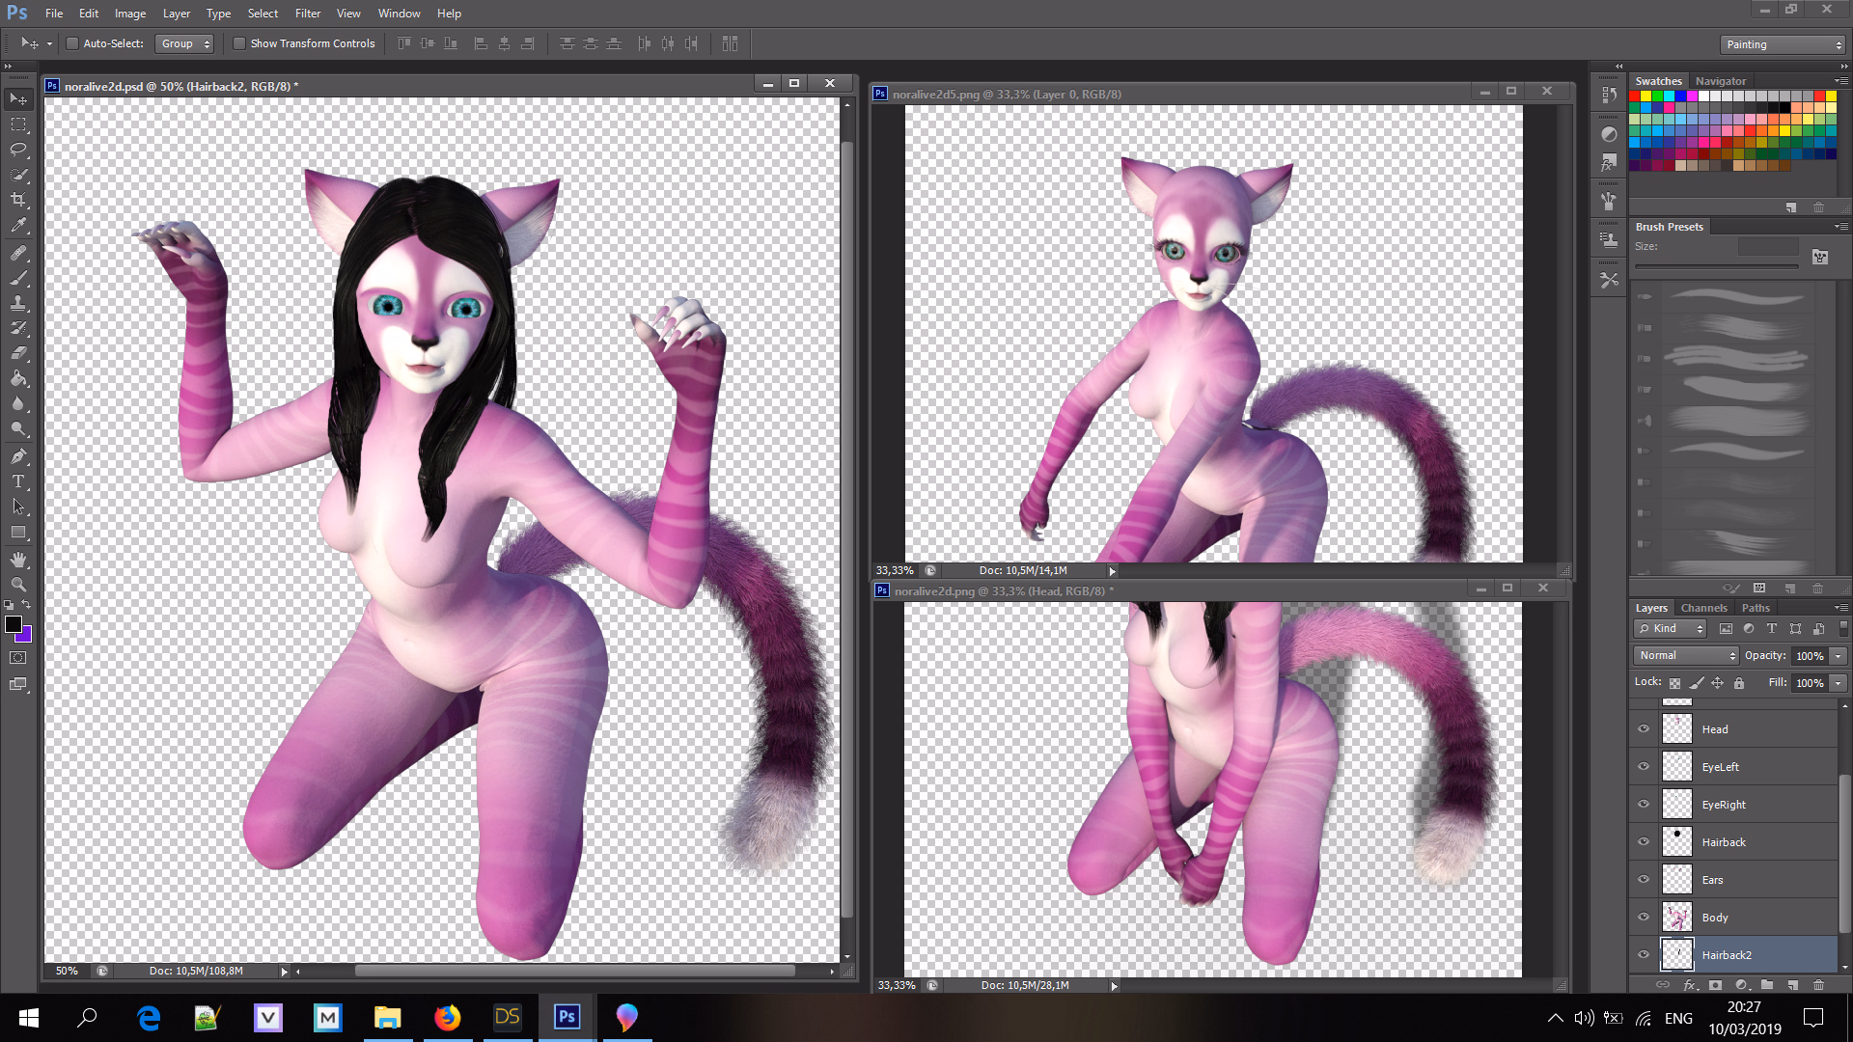This screenshot has height=1042, width=1853.
Task: Switch to the Channels tab
Action: (x=1703, y=608)
